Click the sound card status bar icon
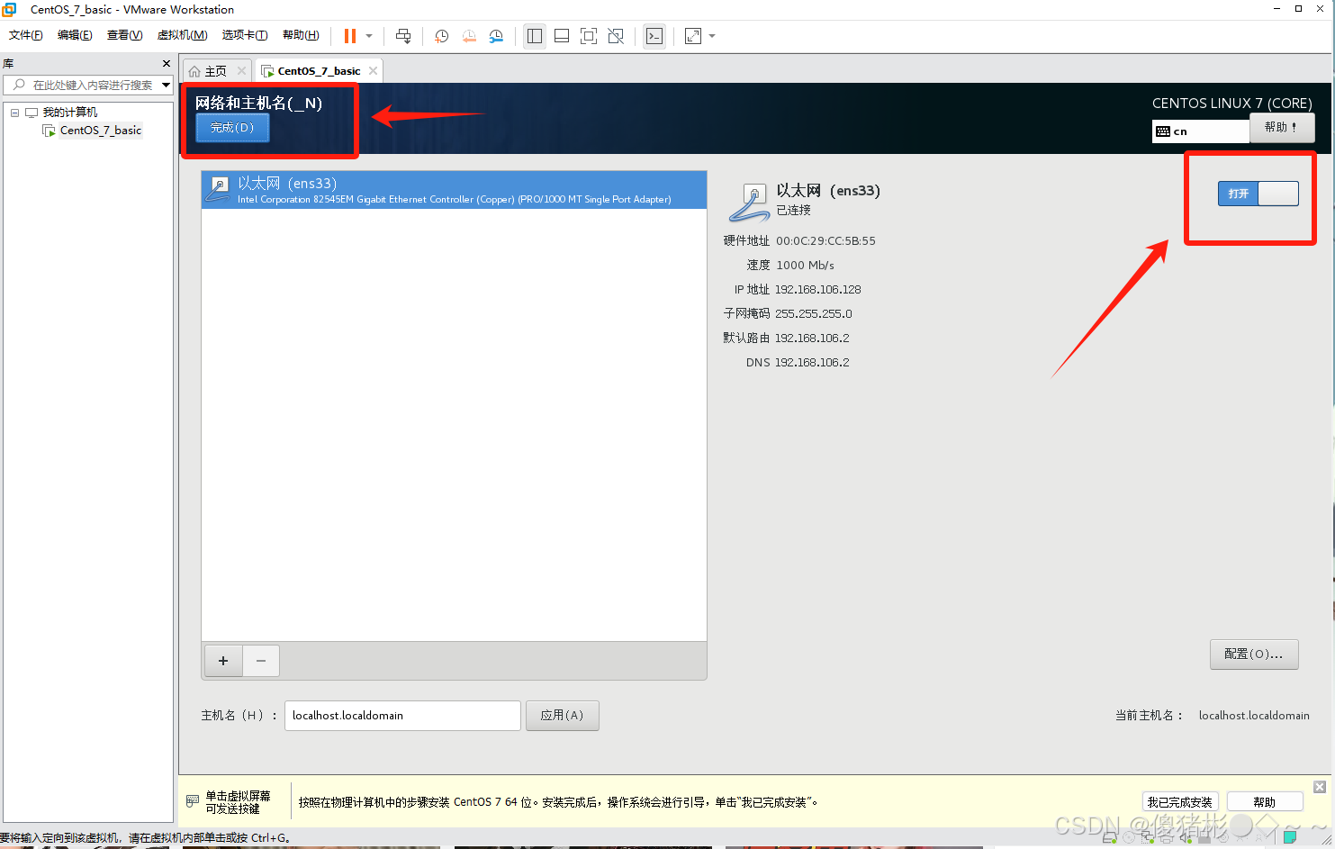This screenshot has width=1335, height=849. tap(1186, 837)
